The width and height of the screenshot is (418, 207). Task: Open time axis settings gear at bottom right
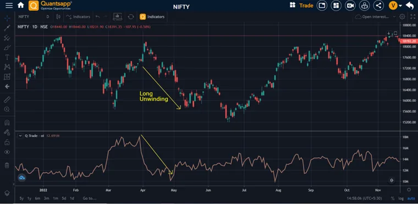409,189
